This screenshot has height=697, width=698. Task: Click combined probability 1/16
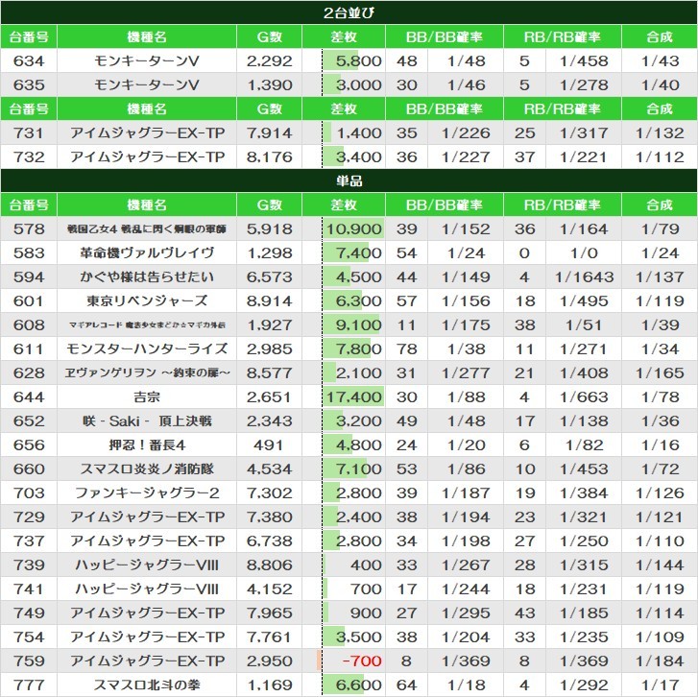[x=661, y=445]
